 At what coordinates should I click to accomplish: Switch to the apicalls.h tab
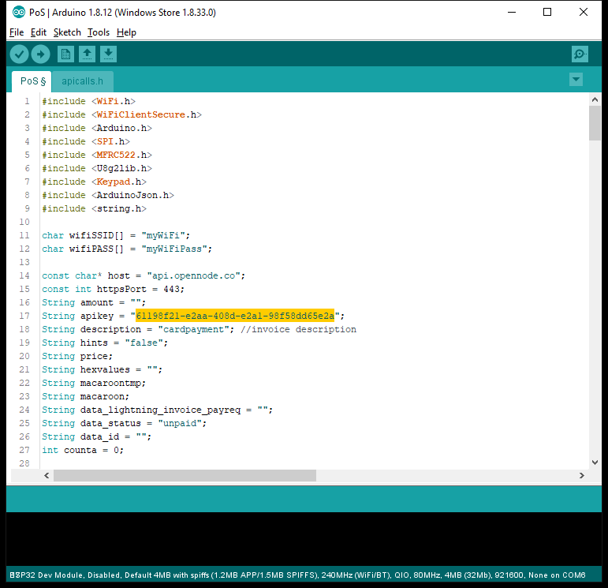[83, 81]
